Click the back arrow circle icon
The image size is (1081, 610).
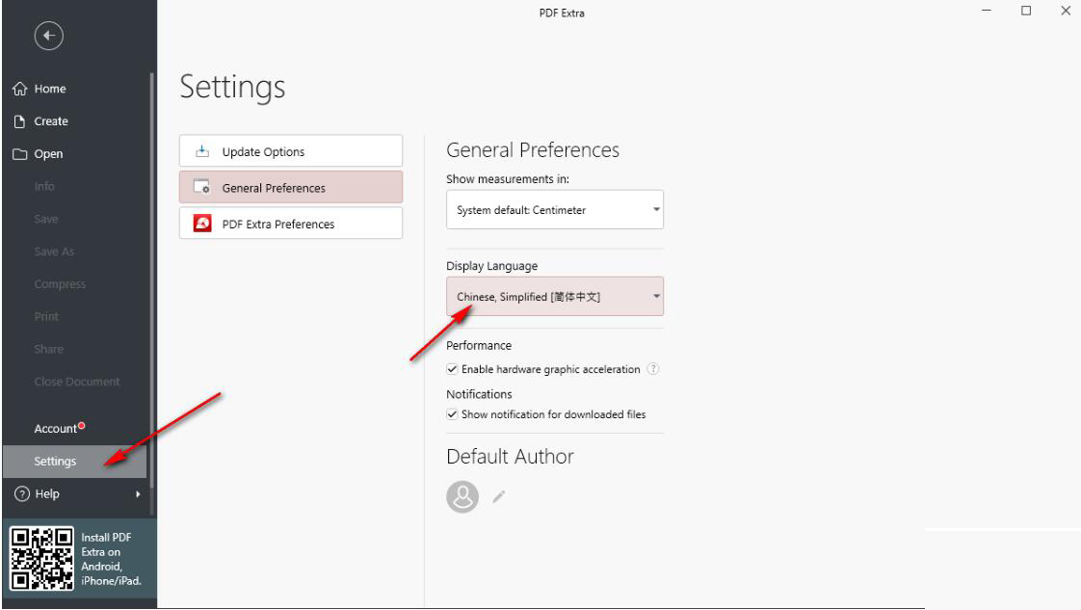[49, 36]
